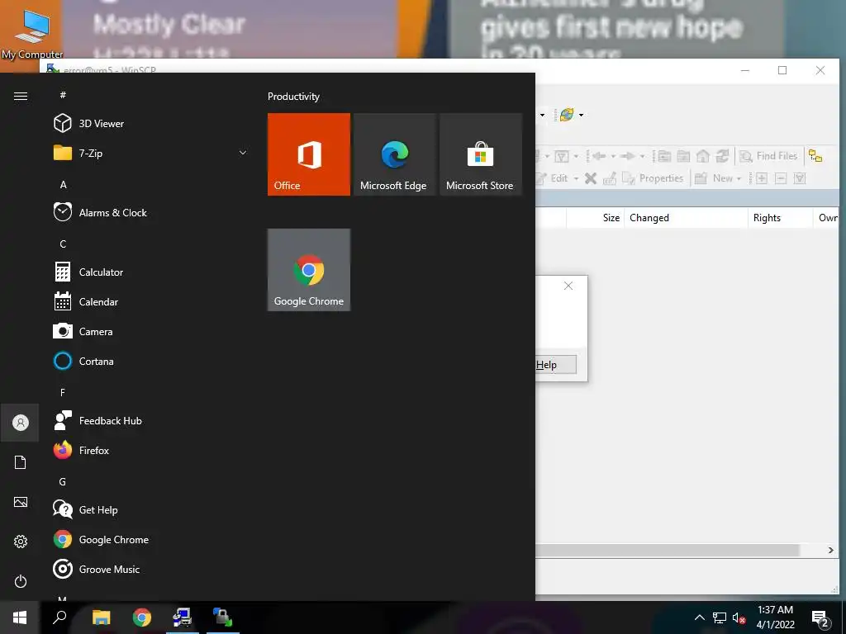Expand the Start menu hamburger navigation

point(21,96)
